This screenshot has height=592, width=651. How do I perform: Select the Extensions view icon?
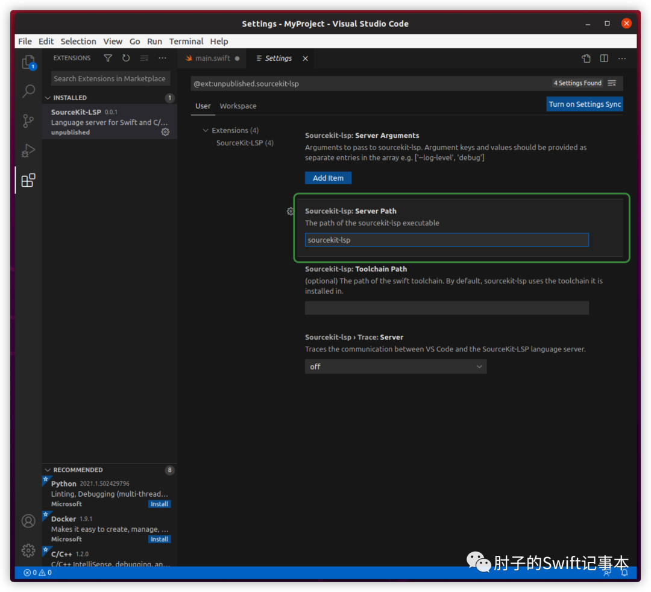pyautogui.click(x=28, y=180)
